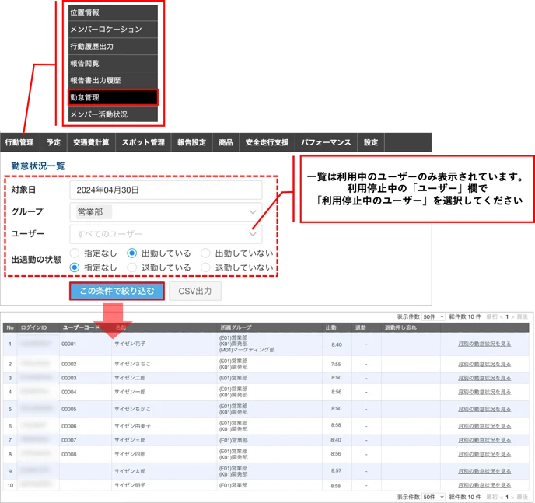Screen dimensions: 535x503
Task: Click the CSV出力 button
Action: [x=195, y=291]
